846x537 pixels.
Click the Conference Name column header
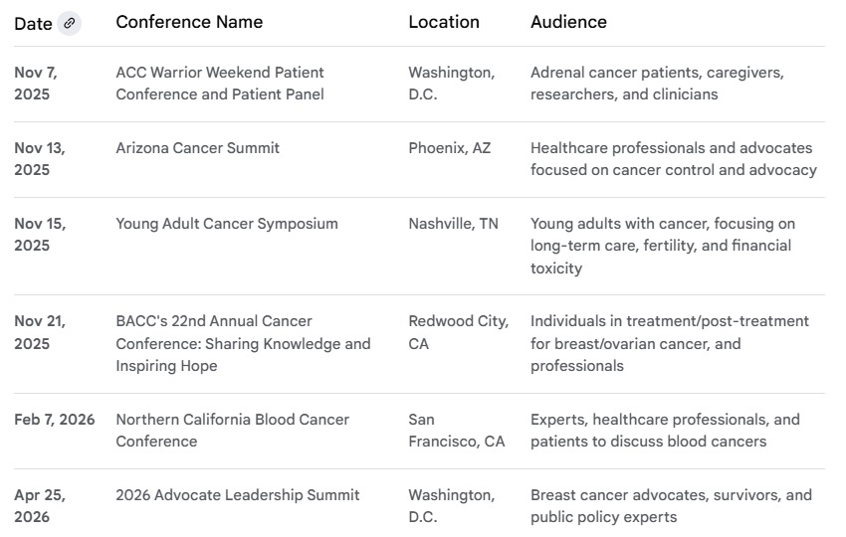coord(189,22)
